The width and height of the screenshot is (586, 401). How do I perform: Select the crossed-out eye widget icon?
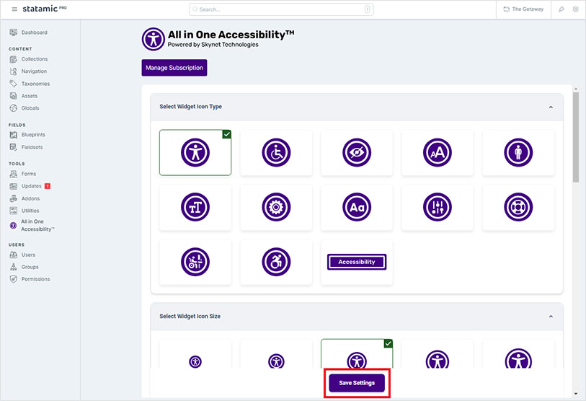(357, 153)
